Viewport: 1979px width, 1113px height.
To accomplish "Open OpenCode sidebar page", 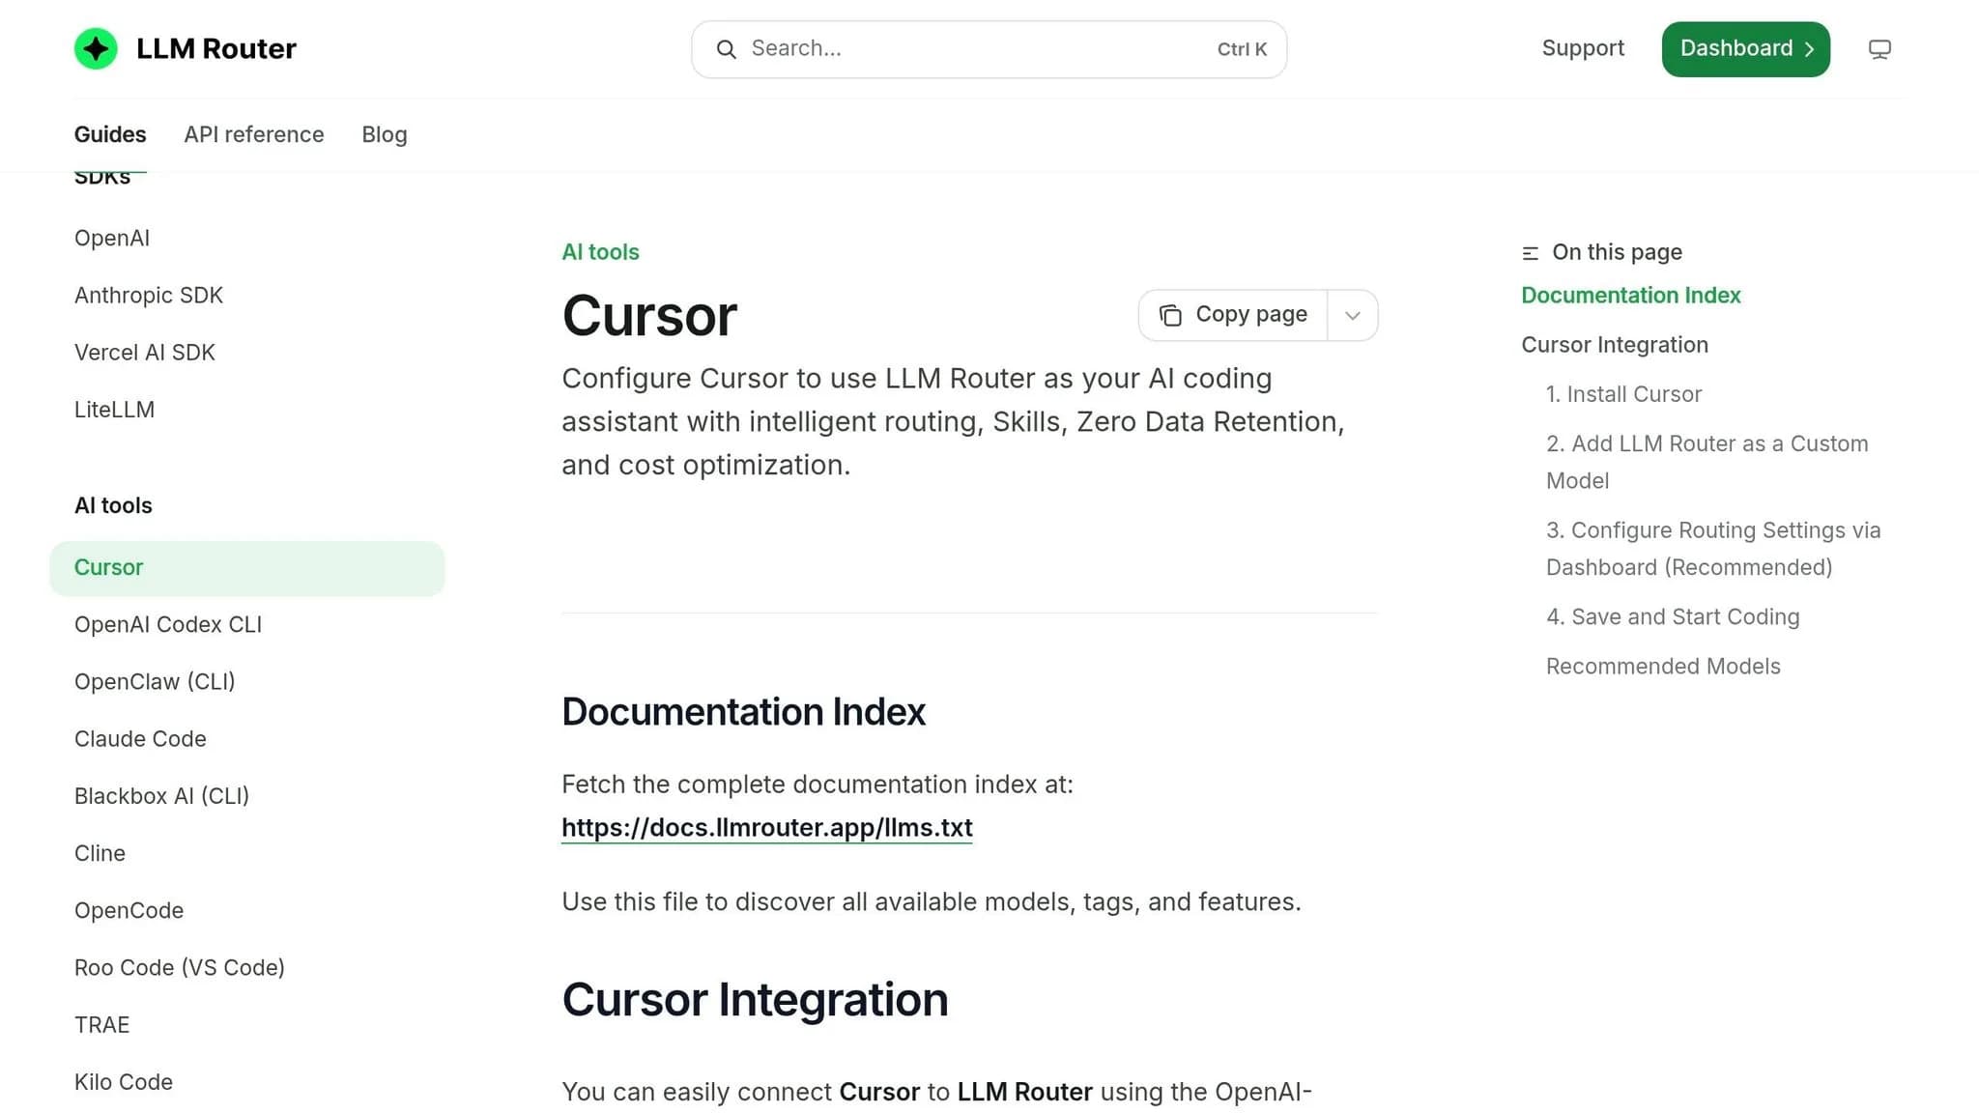I will tap(129, 910).
